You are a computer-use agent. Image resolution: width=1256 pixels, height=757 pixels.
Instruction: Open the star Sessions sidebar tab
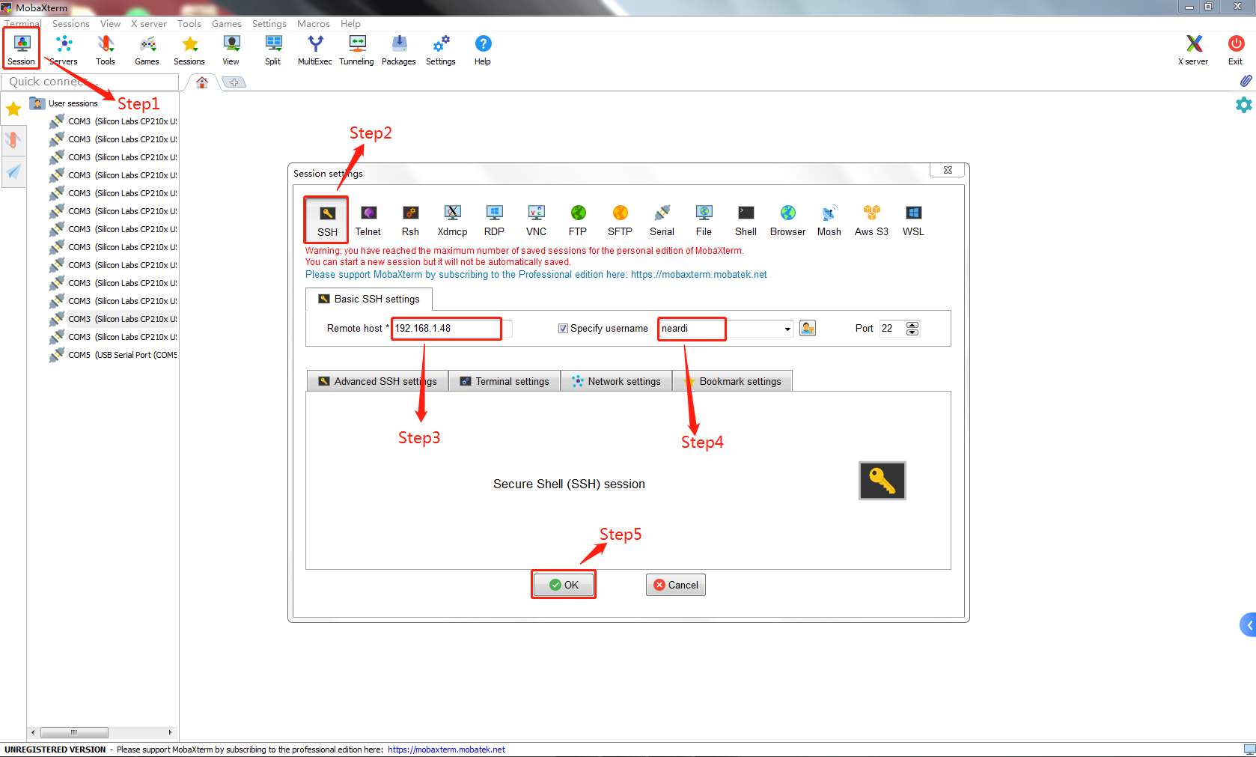13,109
